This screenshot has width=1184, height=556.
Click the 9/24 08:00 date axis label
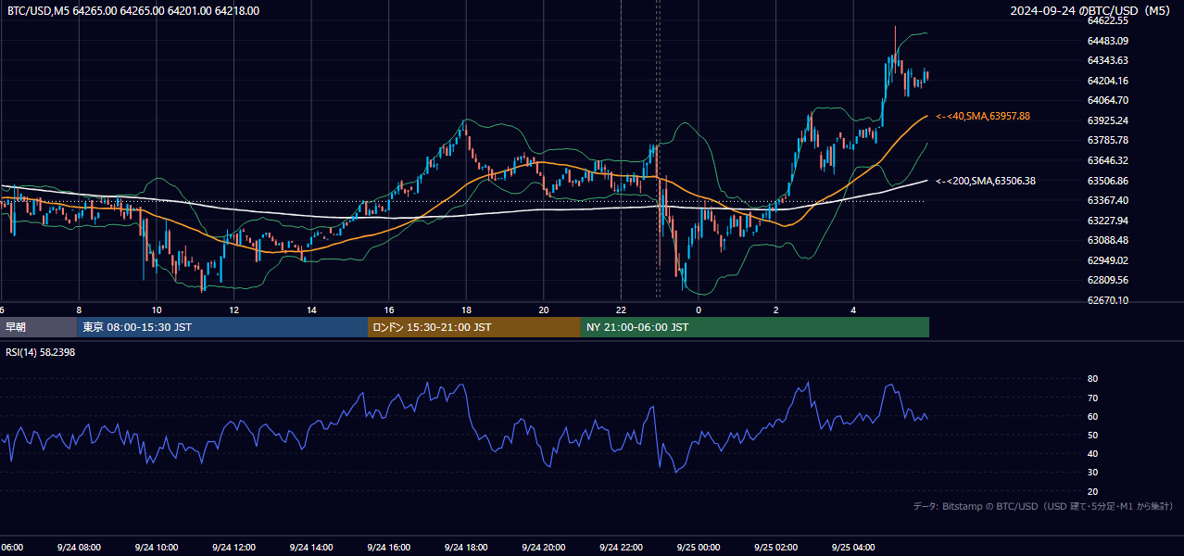pyautogui.click(x=79, y=548)
